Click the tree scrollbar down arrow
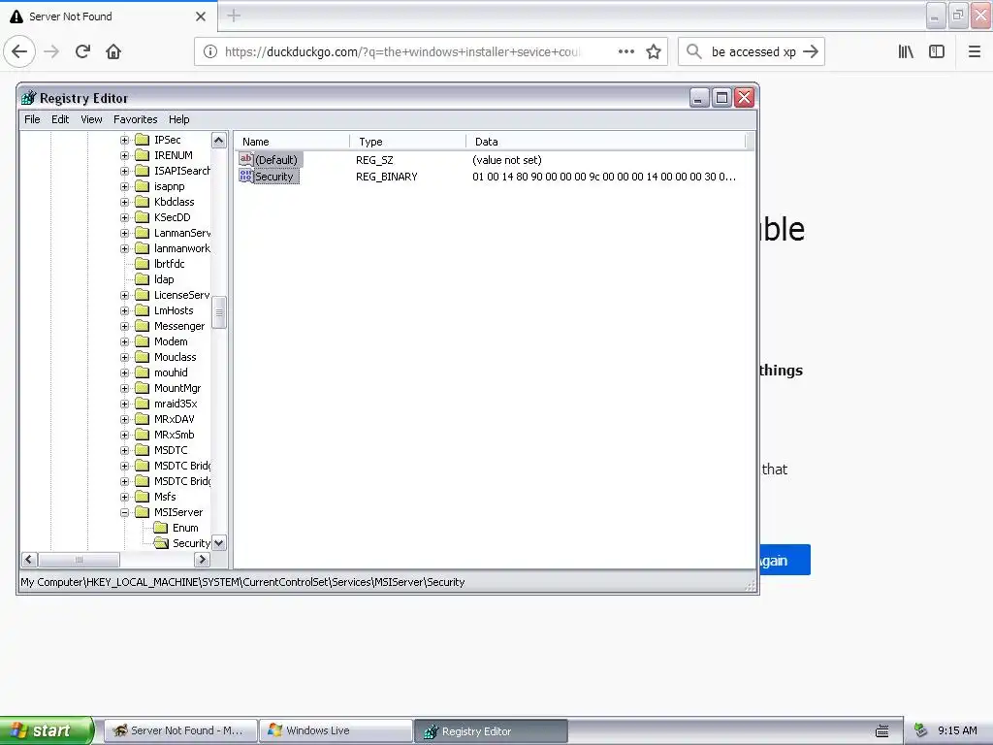The height and width of the screenshot is (745, 993). click(219, 543)
